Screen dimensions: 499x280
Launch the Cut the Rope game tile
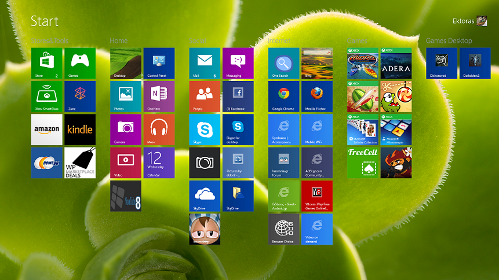[x=396, y=96]
